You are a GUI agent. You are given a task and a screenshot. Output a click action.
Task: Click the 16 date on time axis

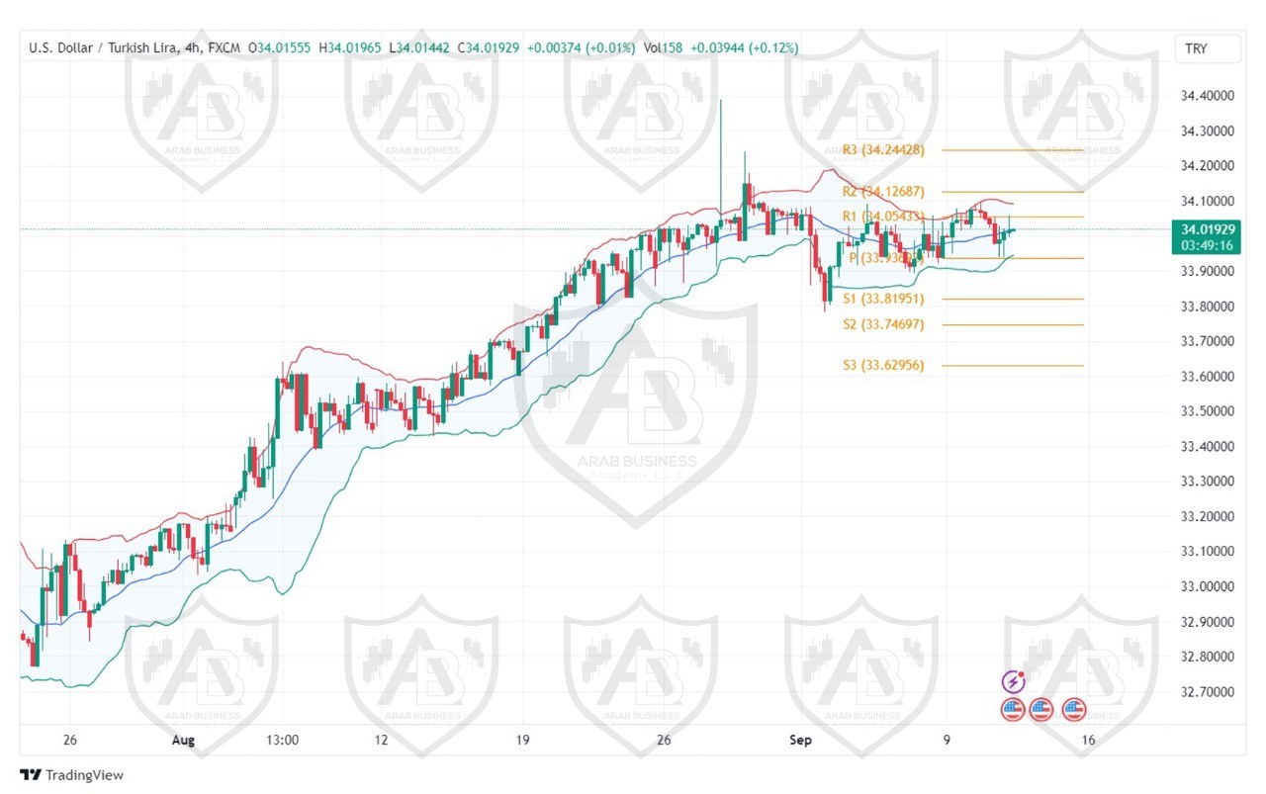tap(1088, 740)
